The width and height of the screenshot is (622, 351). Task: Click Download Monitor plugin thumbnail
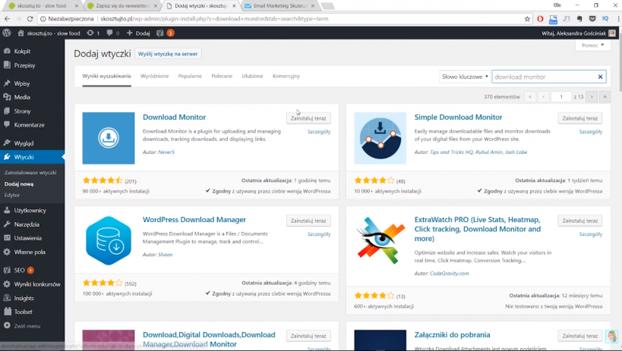(x=109, y=138)
